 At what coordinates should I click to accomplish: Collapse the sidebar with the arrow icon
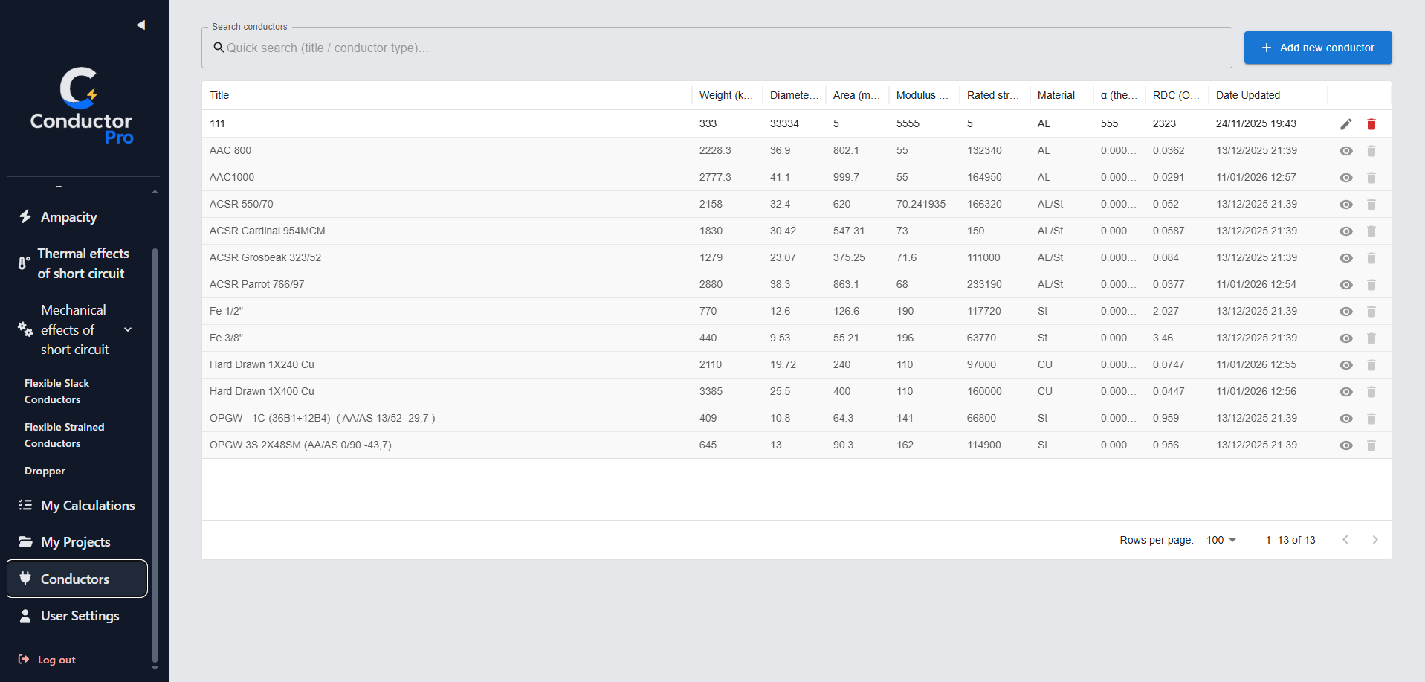(x=140, y=25)
